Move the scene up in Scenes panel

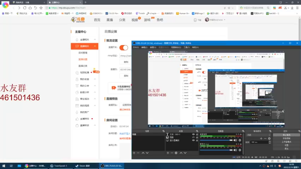[143, 153]
